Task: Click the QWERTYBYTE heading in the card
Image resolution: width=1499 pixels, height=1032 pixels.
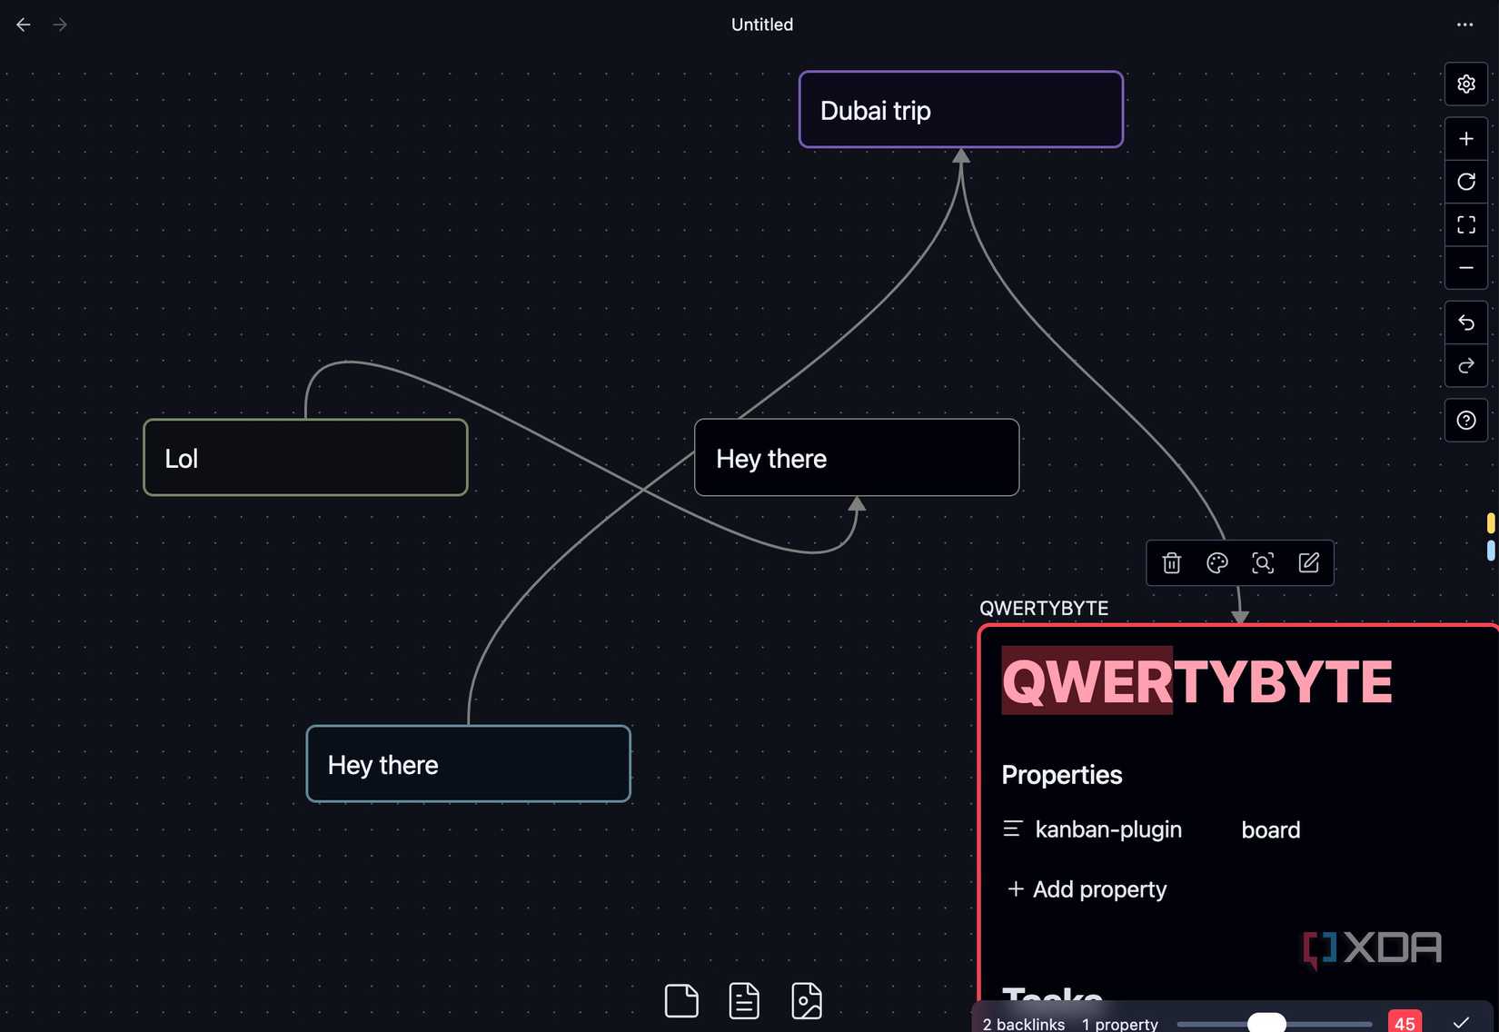Action: (x=1196, y=682)
